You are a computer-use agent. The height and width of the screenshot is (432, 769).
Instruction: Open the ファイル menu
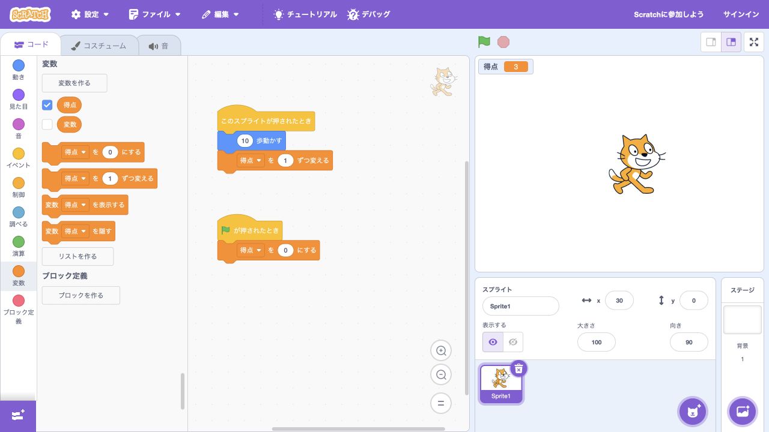click(155, 14)
